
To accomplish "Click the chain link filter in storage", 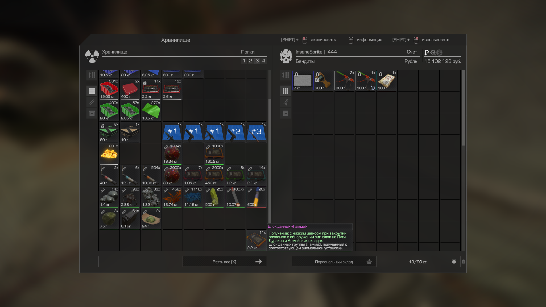I will pos(92,102).
